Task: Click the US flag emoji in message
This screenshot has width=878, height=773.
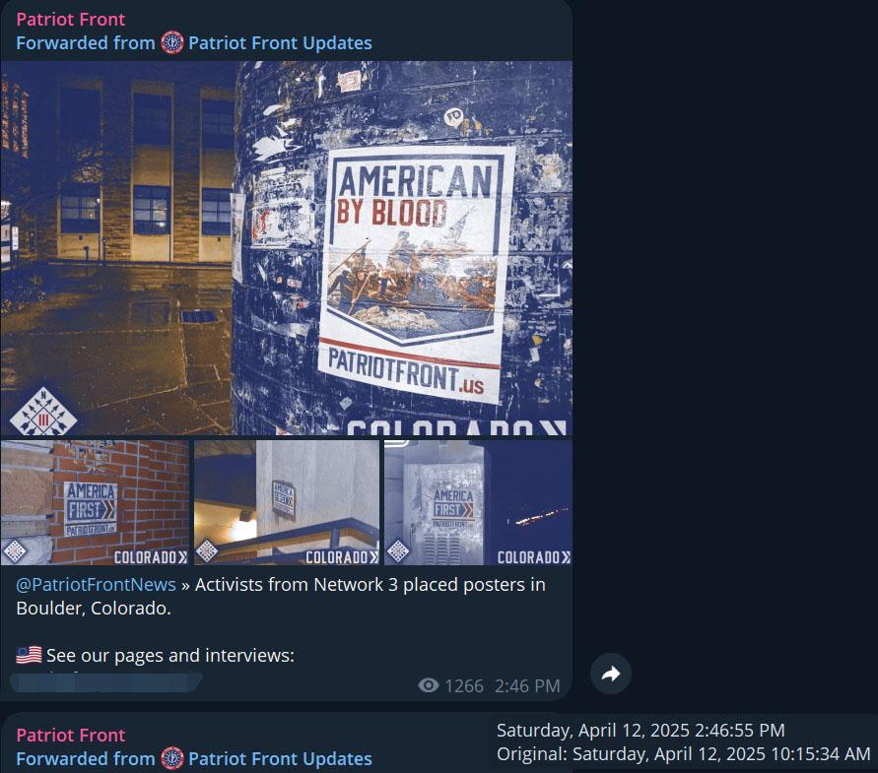Action: point(29,655)
